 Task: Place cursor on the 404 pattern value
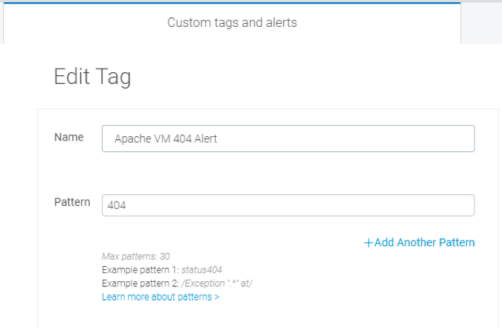point(117,205)
